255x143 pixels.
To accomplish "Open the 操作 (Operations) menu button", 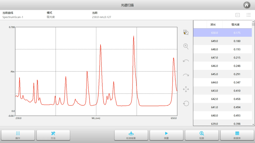I will (18, 135).
